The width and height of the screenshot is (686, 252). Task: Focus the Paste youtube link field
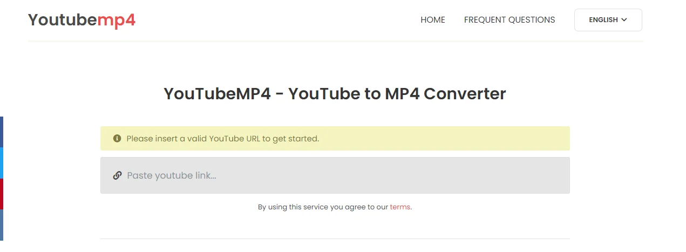pos(335,175)
